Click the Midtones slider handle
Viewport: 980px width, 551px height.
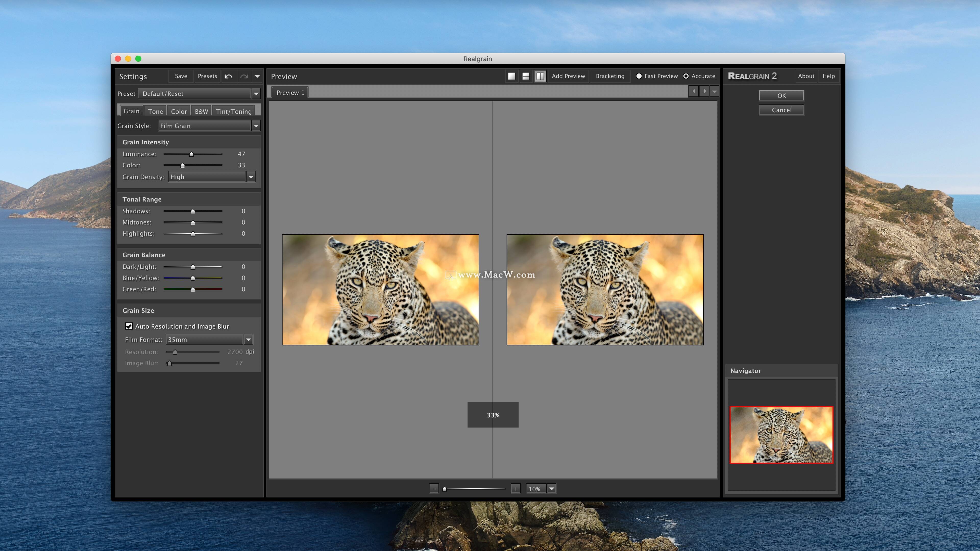click(193, 222)
